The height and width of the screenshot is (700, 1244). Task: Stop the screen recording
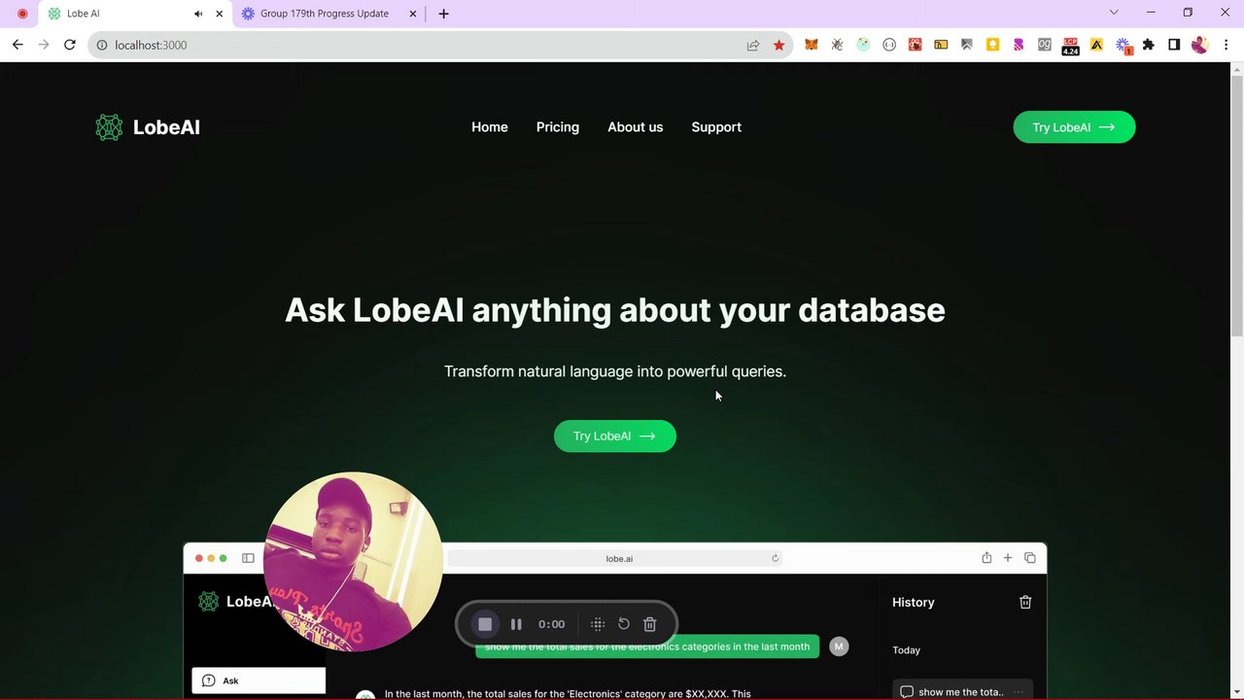[485, 624]
